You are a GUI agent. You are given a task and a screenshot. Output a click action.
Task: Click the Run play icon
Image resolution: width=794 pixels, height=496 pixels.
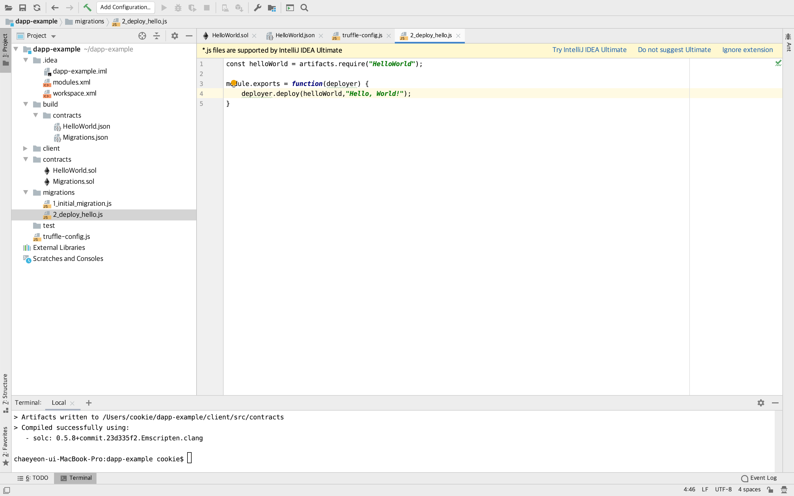pyautogui.click(x=164, y=7)
